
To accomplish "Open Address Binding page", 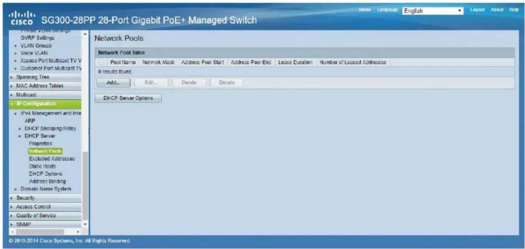I will (x=46, y=181).
